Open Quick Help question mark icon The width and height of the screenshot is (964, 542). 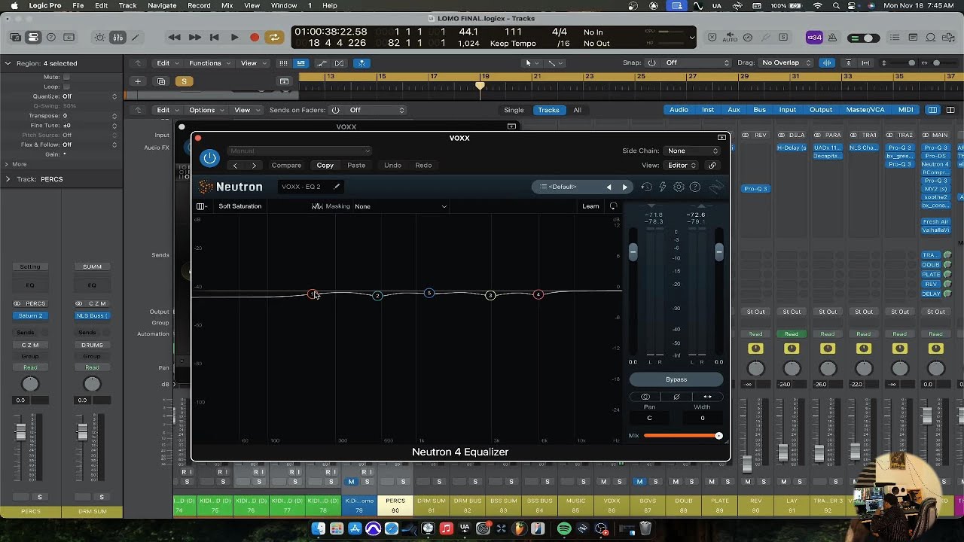click(x=51, y=37)
